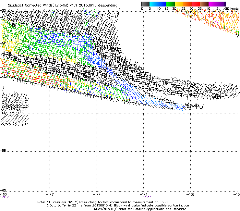This screenshot has height=211, width=240.
Task: Select the "-60" latitude axis label
Action: pyautogui.click(x=3, y=191)
